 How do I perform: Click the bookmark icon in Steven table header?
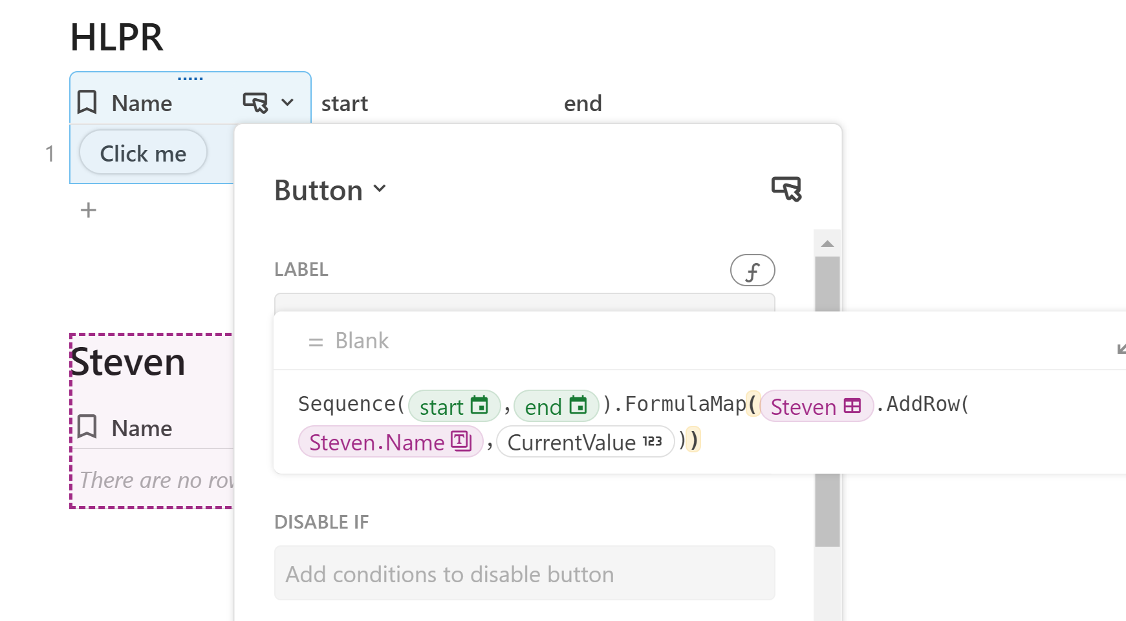pyautogui.click(x=87, y=426)
